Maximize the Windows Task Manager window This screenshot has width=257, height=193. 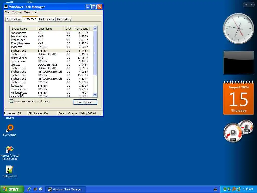[x=94, y=7]
